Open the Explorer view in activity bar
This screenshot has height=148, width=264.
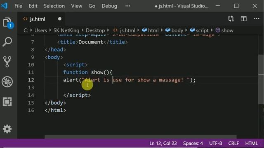(7, 23)
